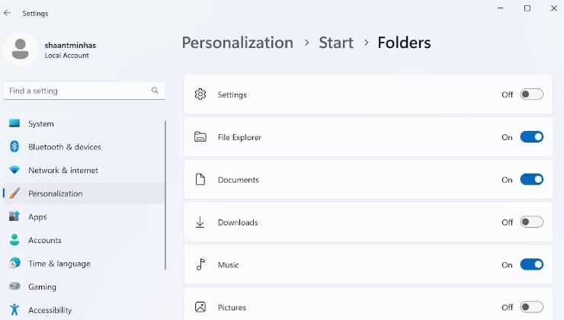Viewport: 564px width, 320px height.
Task: Click the Apps icon in sidebar
Action: point(14,216)
